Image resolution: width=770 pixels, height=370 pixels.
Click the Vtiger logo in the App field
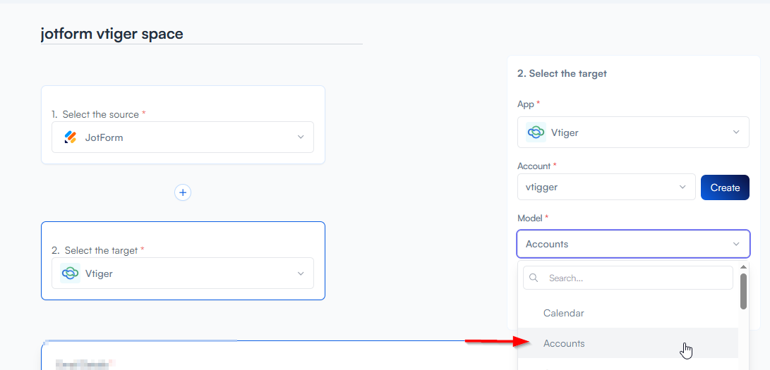click(x=536, y=132)
